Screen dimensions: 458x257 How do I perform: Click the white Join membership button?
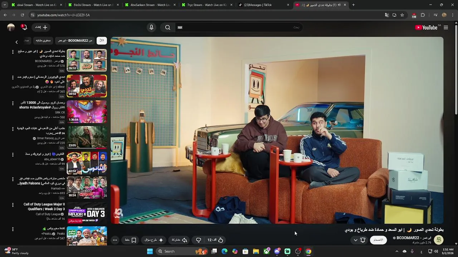pyautogui.click(x=378, y=240)
